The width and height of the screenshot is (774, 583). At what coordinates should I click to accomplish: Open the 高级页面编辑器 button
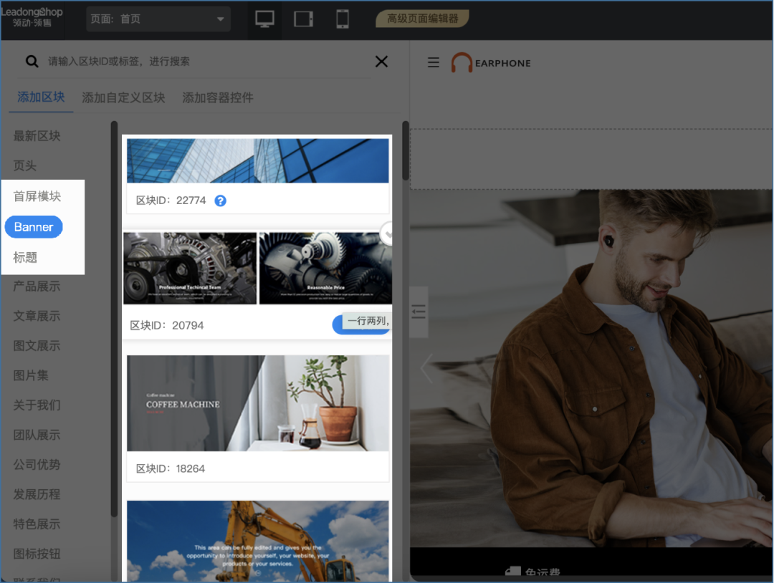[x=422, y=19]
